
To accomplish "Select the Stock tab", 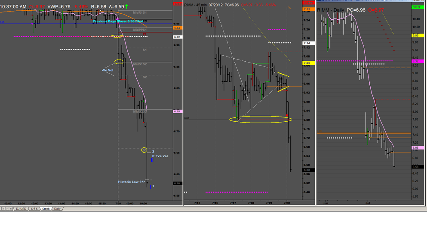I will click(46, 209).
